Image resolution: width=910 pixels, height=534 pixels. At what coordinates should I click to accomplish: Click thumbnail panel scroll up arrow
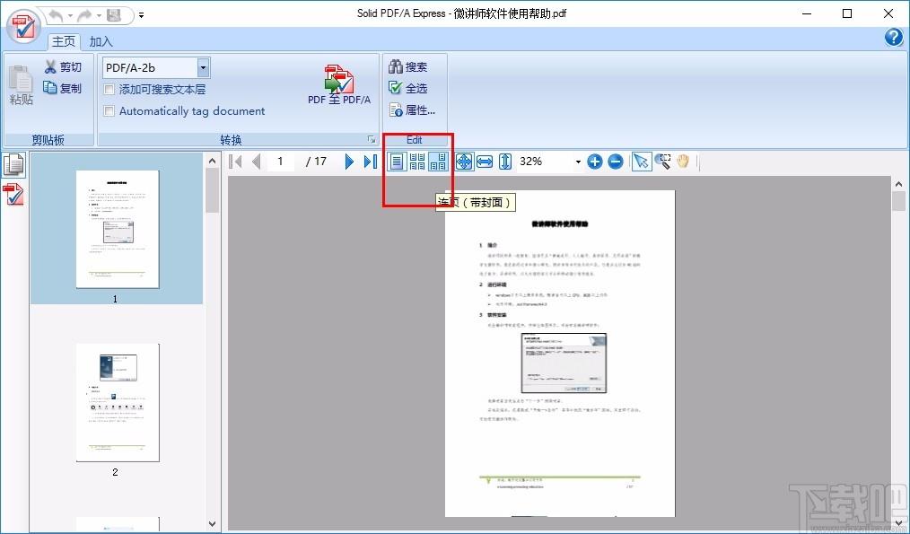(x=213, y=161)
